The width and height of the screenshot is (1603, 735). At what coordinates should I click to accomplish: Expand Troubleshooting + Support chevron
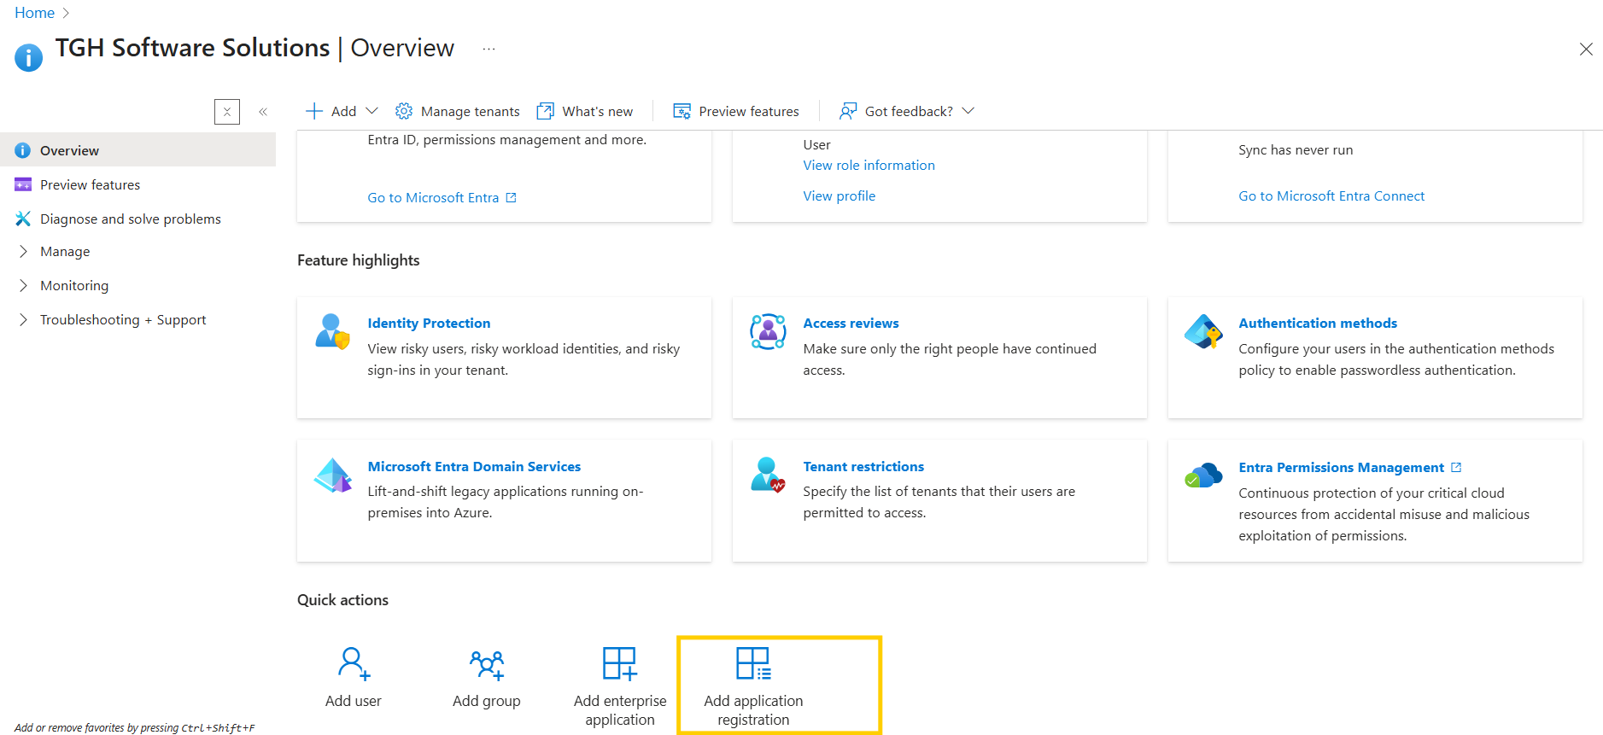pos(23,319)
